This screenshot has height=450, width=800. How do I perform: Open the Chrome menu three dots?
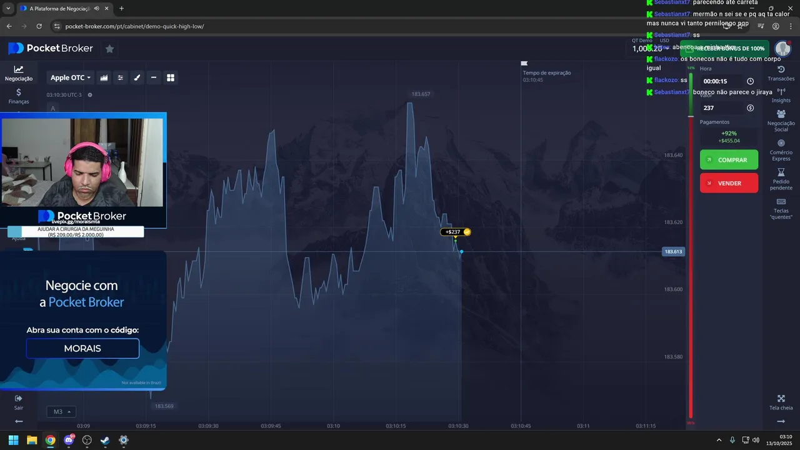click(x=791, y=26)
